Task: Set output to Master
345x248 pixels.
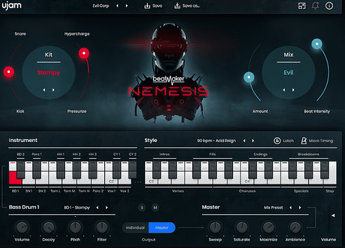Action: 162,227
